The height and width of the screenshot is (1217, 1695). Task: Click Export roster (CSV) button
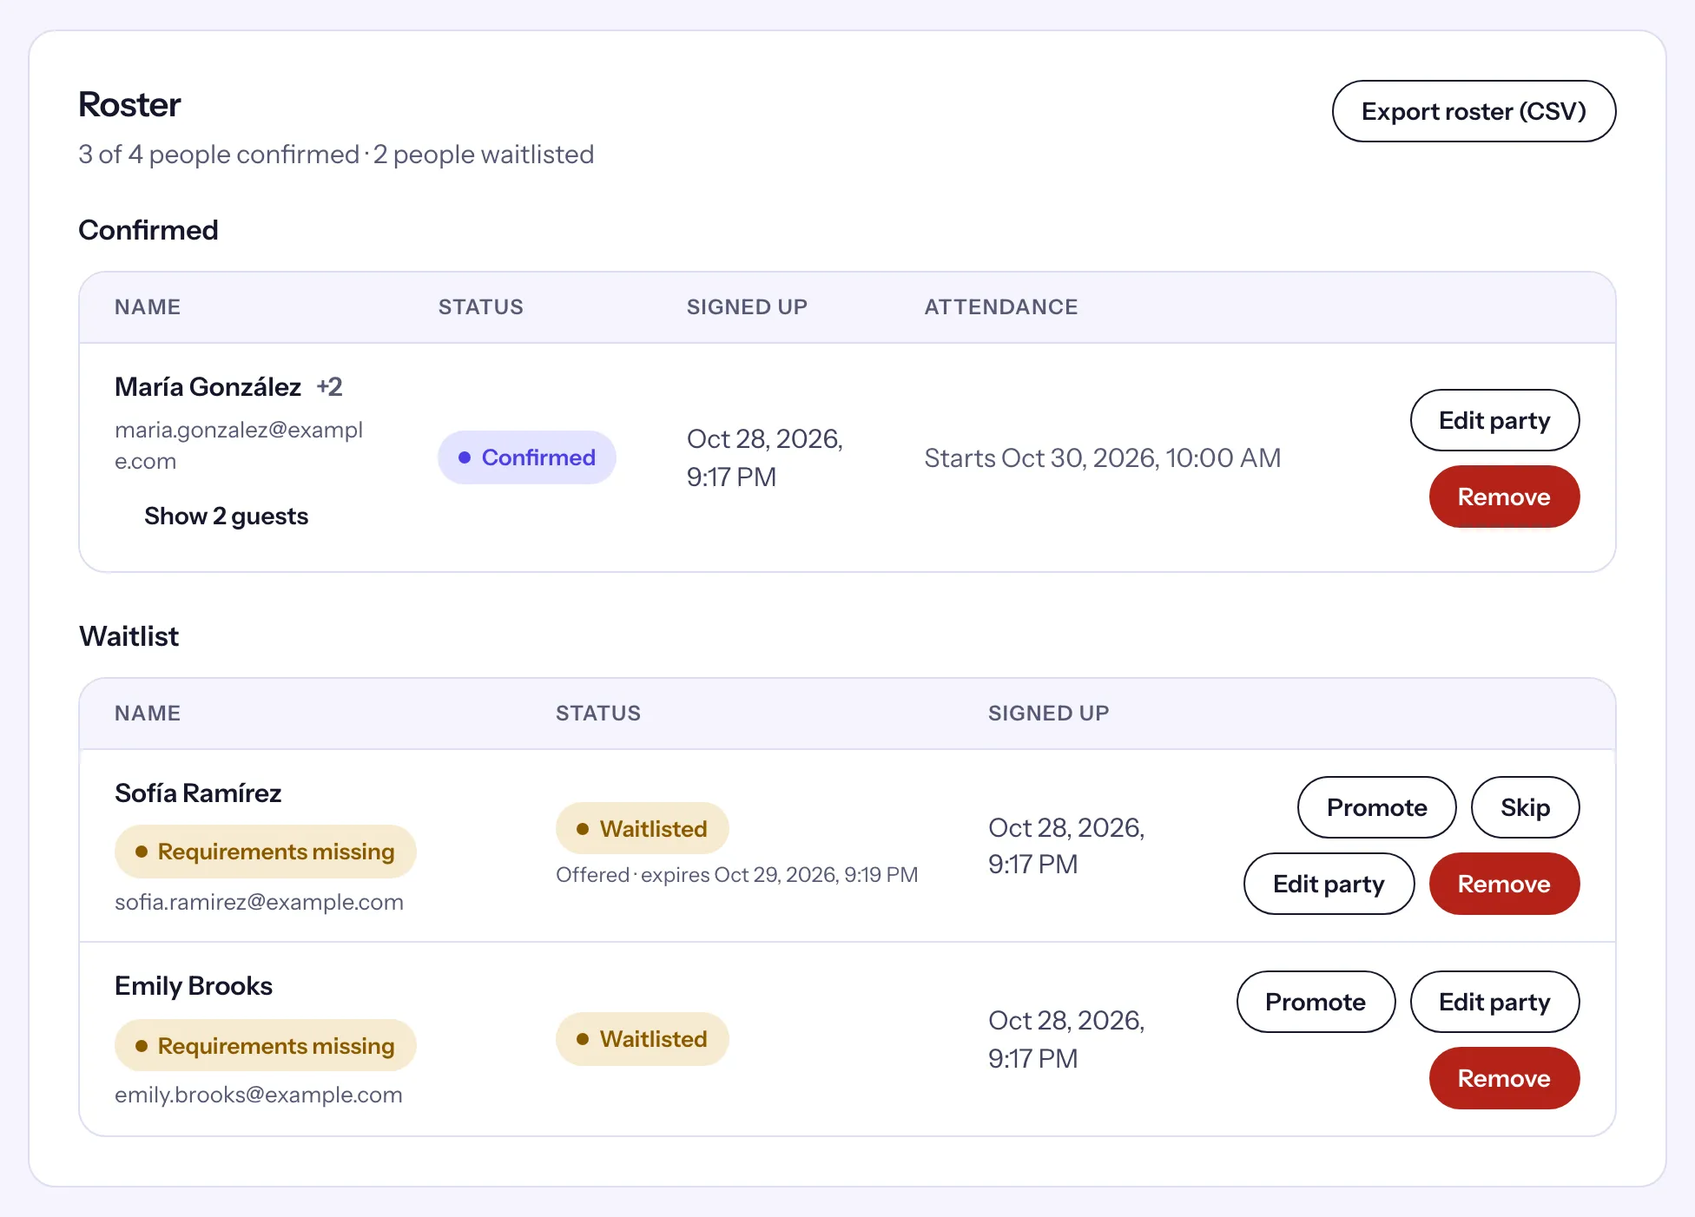click(x=1474, y=111)
